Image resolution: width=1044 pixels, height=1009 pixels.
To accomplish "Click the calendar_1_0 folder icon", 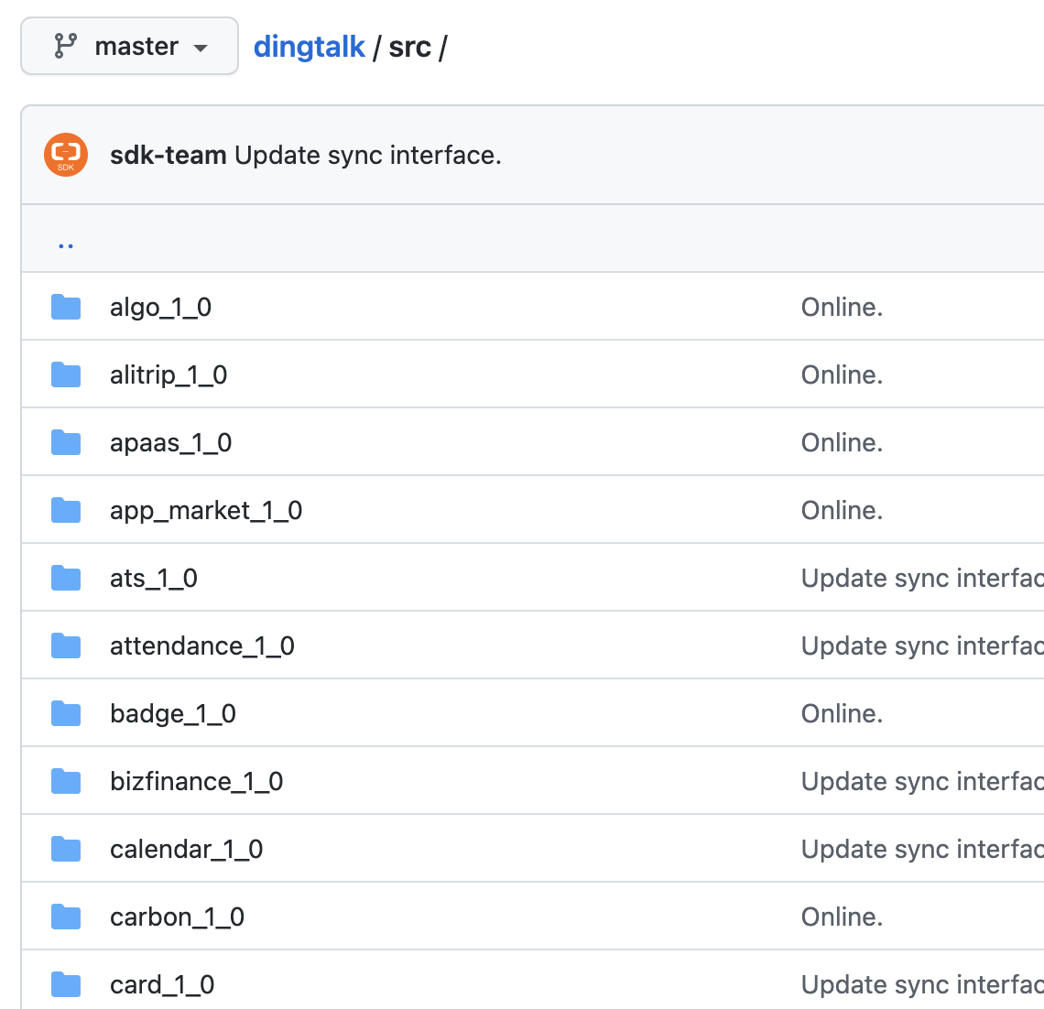I will 66,850.
